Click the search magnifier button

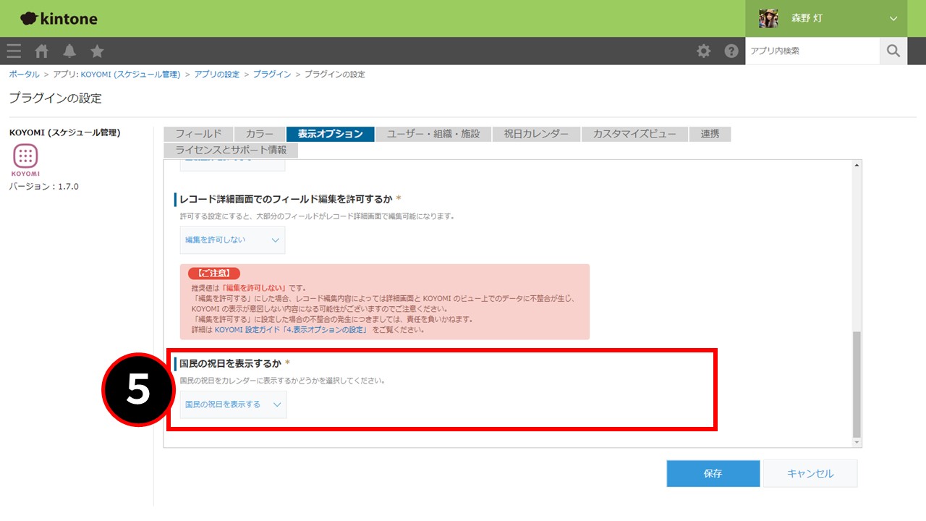click(893, 51)
